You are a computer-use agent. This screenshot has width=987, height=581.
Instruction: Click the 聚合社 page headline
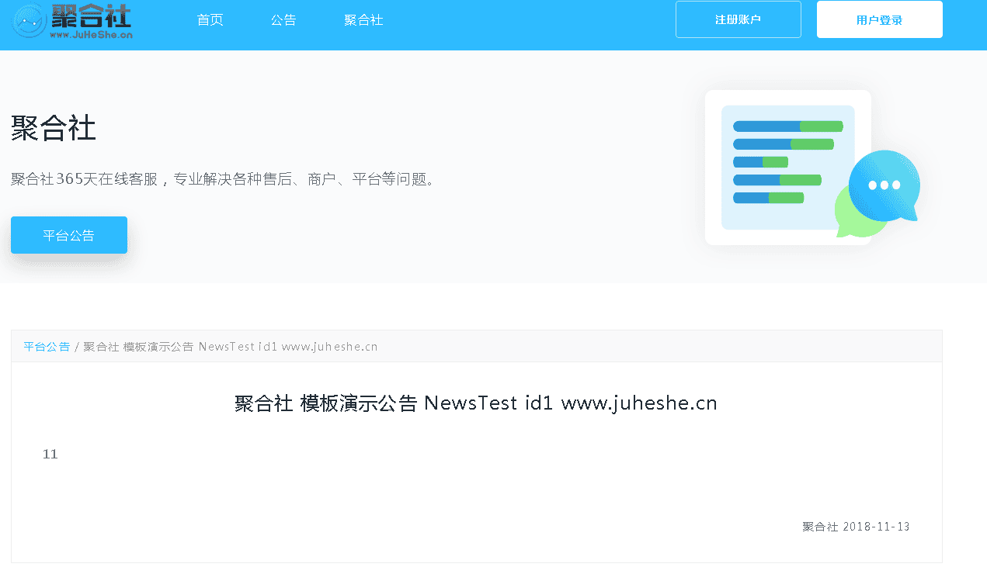tap(53, 129)
